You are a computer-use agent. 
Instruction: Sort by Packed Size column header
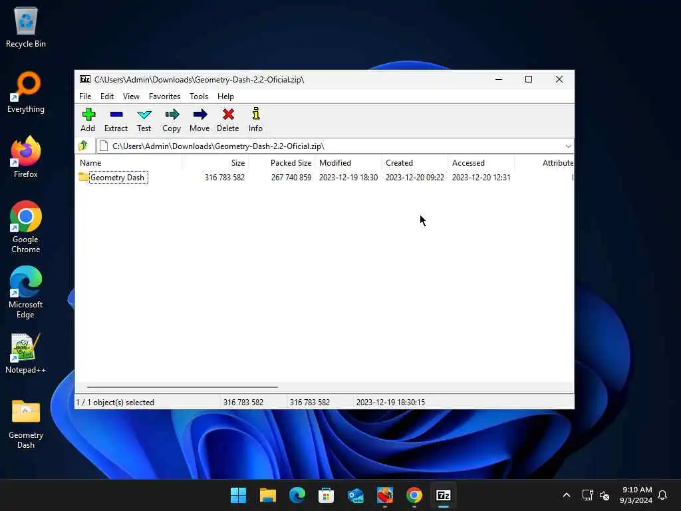pyautogui.click(x=281, y=163)
